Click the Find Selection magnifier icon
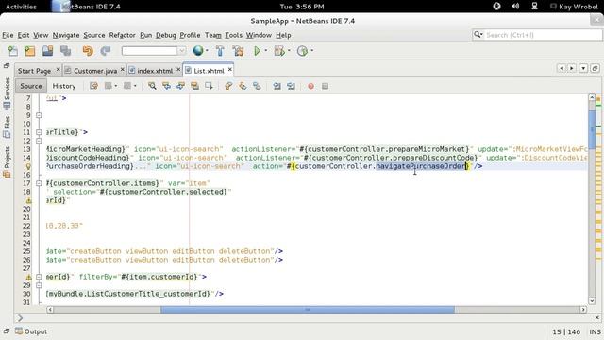 (152, 86)
